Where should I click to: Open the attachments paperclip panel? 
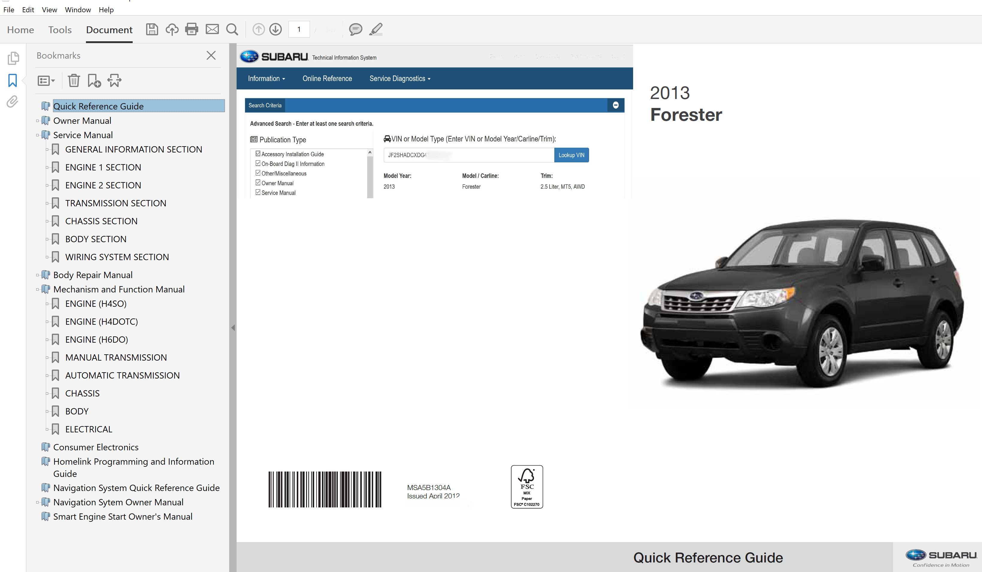click(13, 102)
